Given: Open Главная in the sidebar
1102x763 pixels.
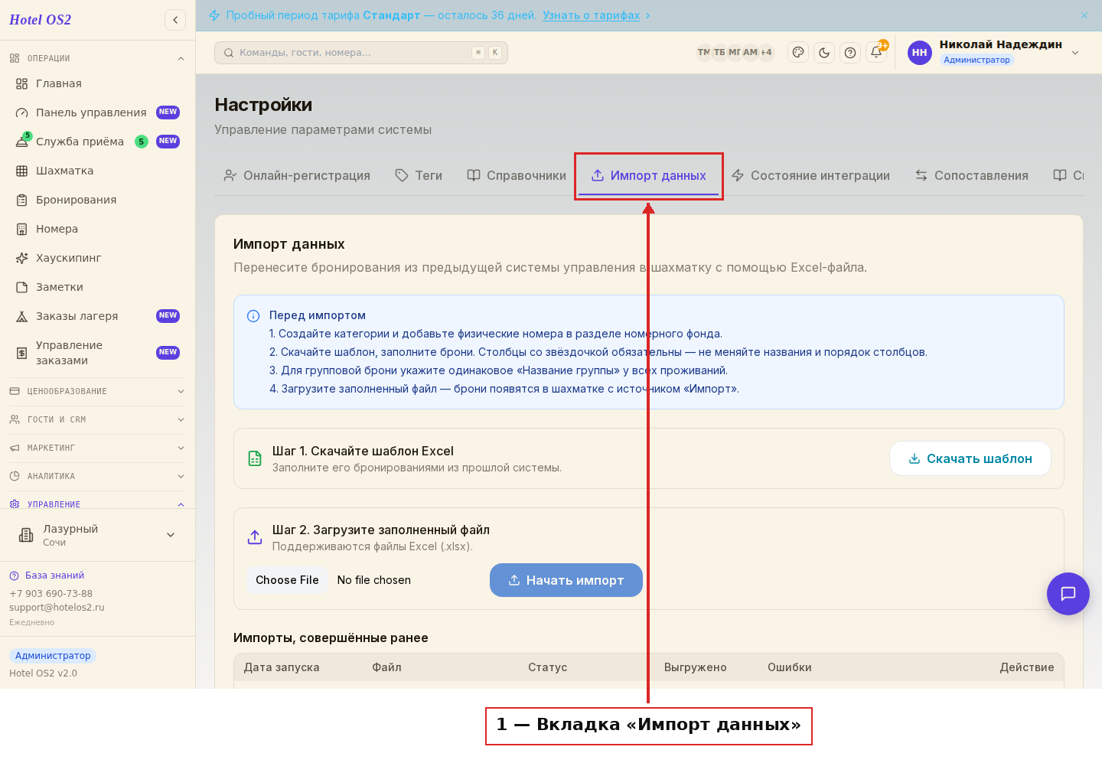Looking at the screenshot, I should pos(98,83).
